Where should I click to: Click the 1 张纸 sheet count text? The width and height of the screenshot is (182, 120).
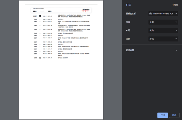pyautogui.click(x=175, y=5)
